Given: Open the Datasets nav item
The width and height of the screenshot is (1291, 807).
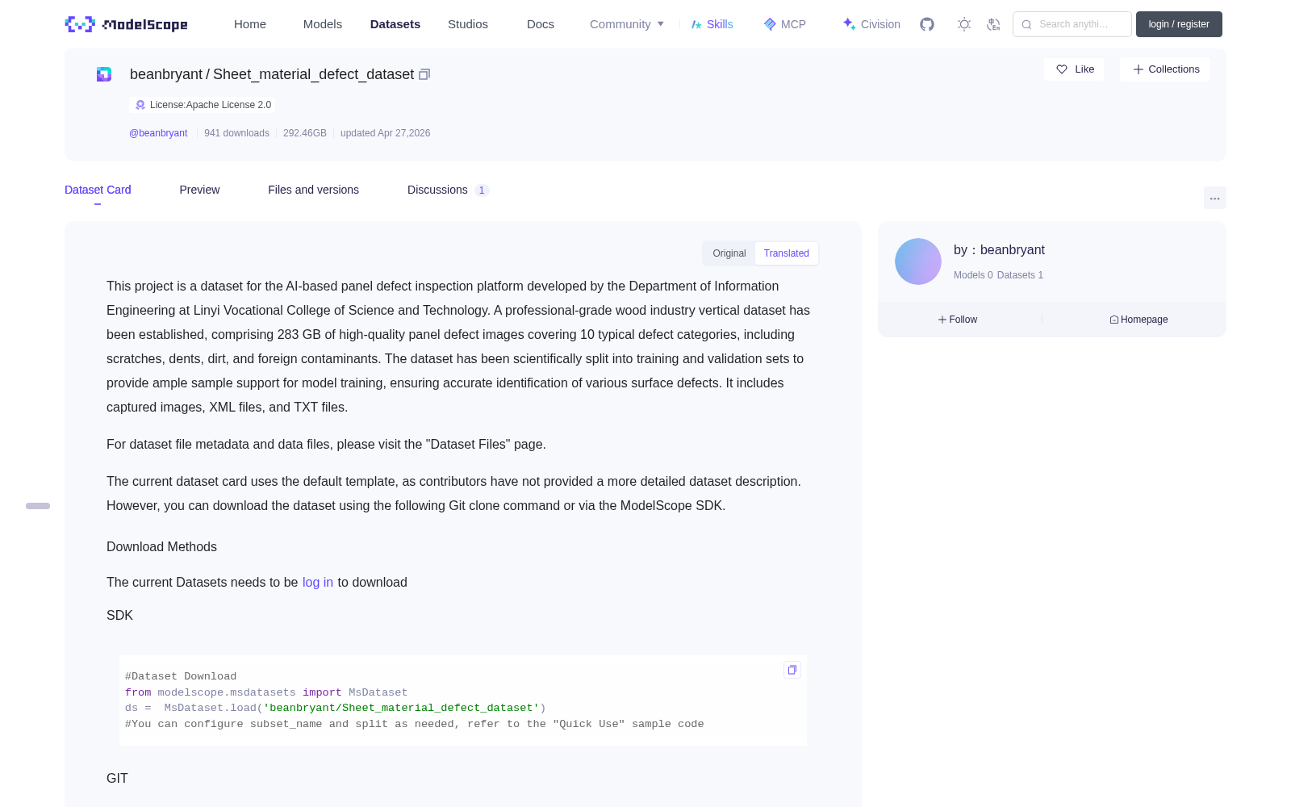Looking at the screenshot, I should [x=395, y=24].
